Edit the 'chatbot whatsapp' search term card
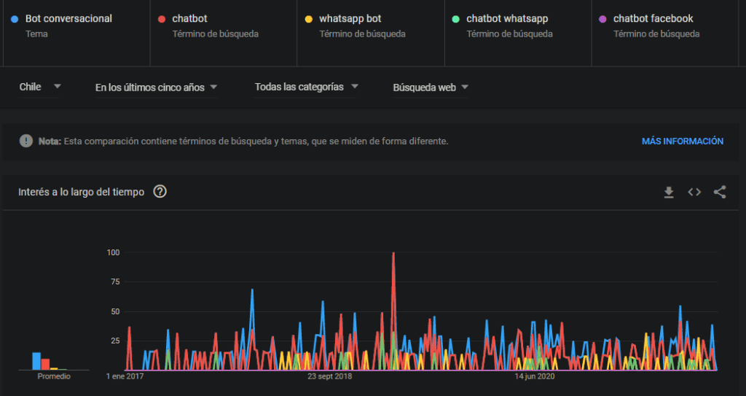The height and width of the screenshot is (396, 746). tap(518, 33)
